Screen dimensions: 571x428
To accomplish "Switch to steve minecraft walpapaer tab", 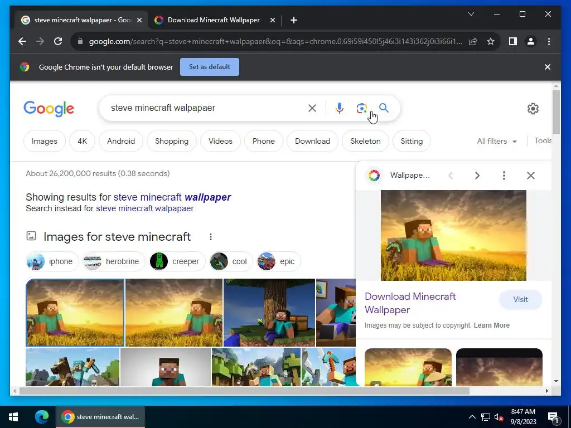I will point(81,20).
